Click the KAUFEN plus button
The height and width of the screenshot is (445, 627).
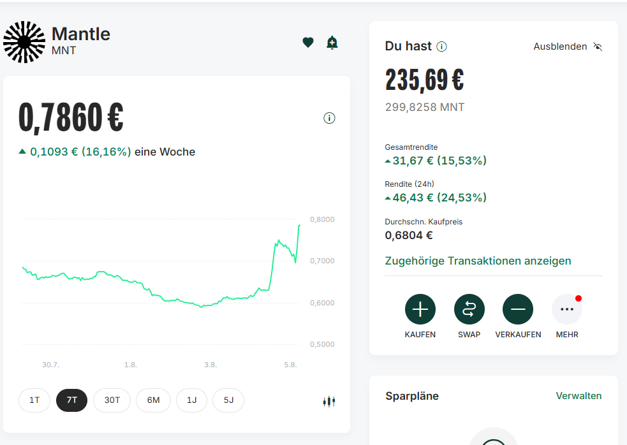coord(420,309)
